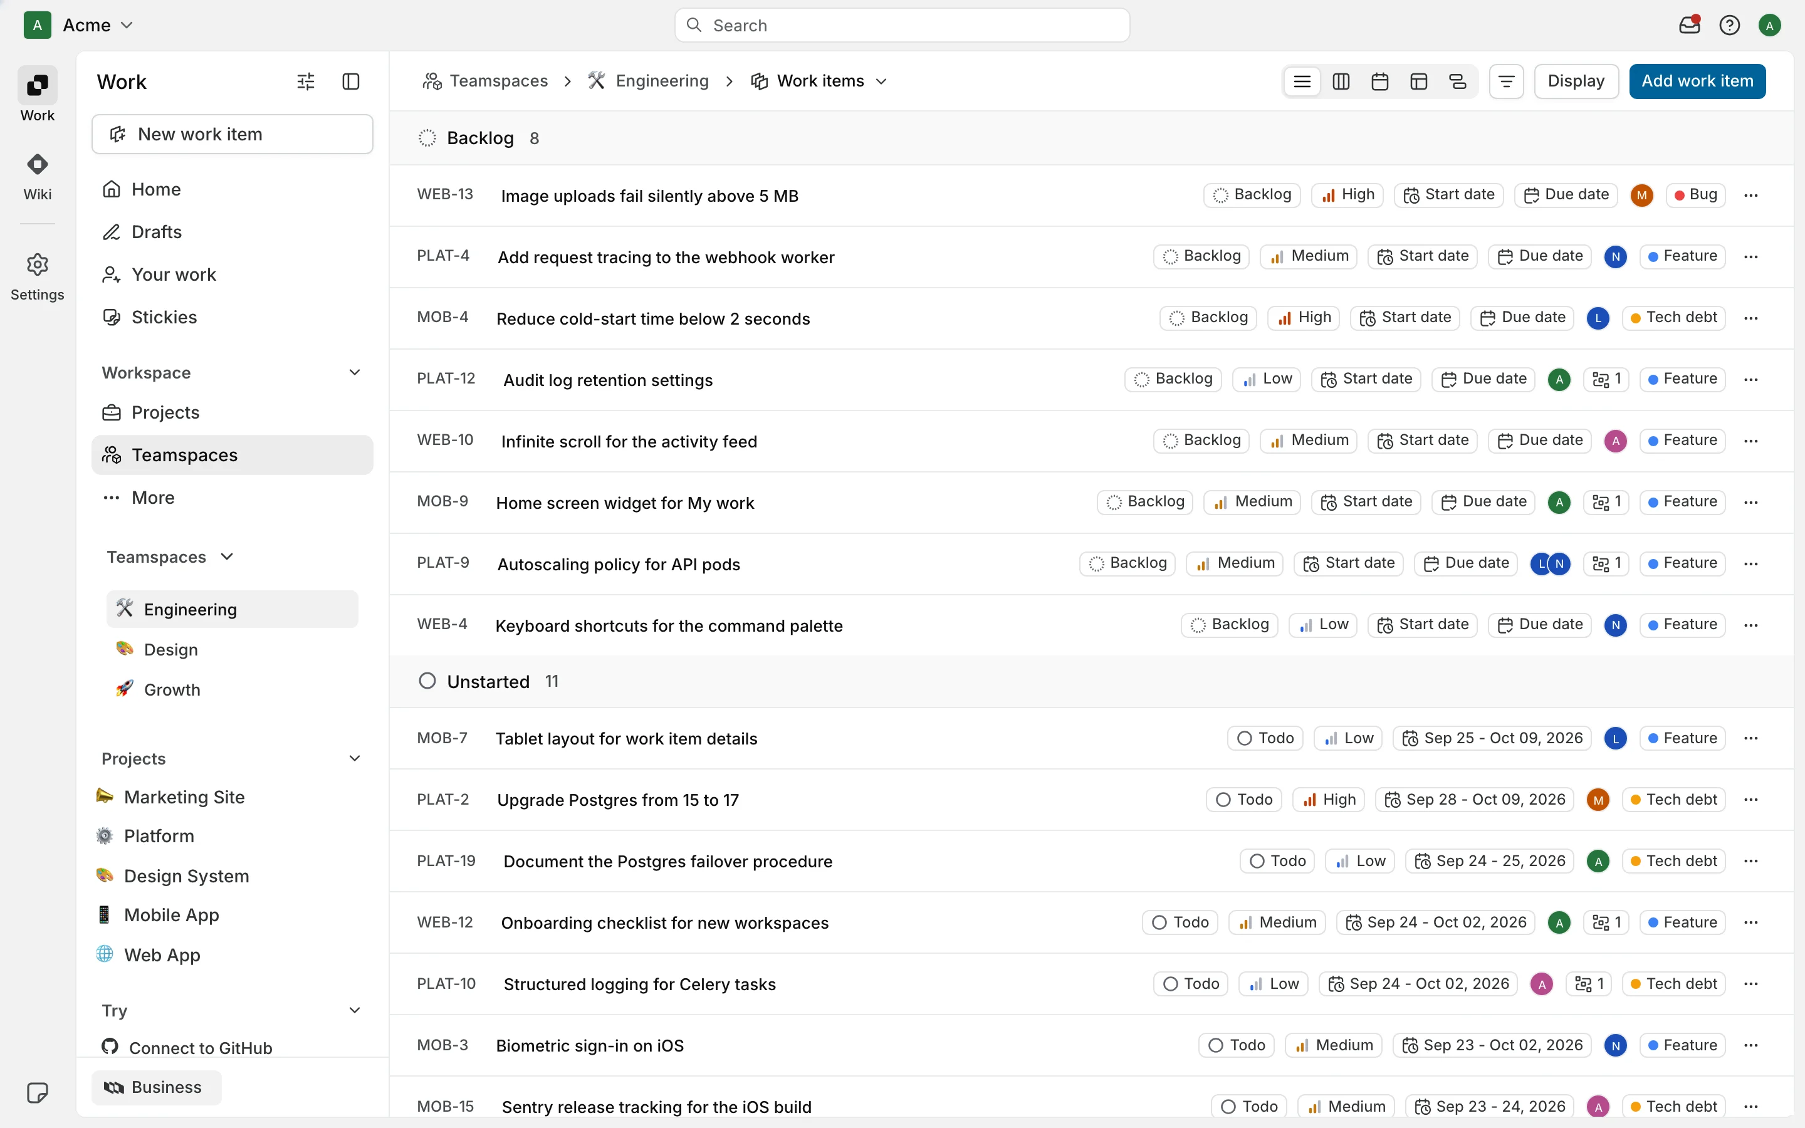Select Growth teamspace in tree
Screen dimensions: 1805x1128
pos(232,690)
